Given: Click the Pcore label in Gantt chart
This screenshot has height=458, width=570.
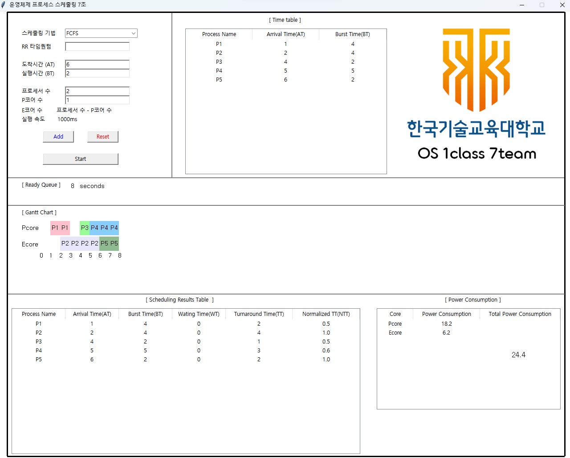Looking at the screenshot, I should 30,228.
